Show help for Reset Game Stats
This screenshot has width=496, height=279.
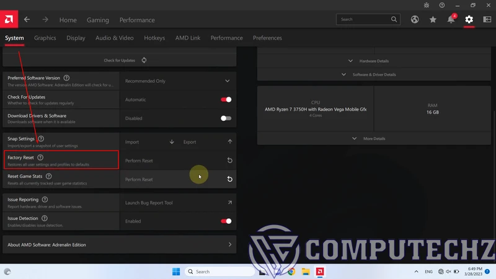click(48, 176)
